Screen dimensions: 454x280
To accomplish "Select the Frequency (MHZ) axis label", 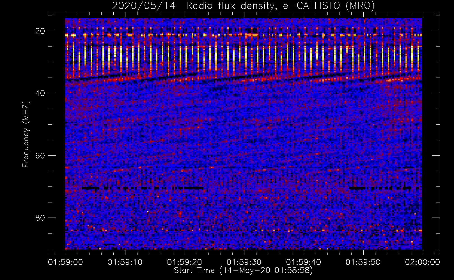I will pyautogui.click(x=26, y=134).
